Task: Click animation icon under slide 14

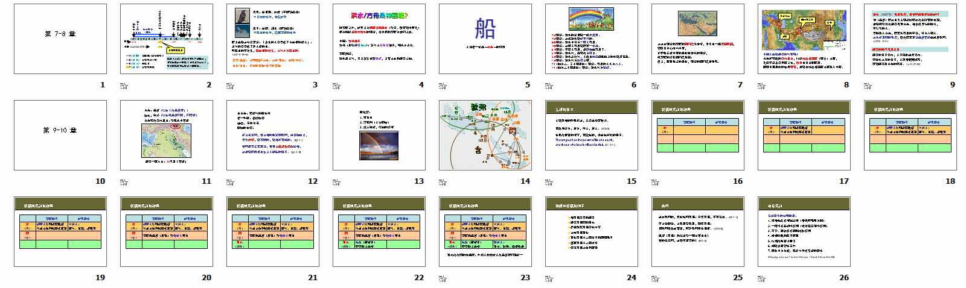Action: [x=444, y=181]
